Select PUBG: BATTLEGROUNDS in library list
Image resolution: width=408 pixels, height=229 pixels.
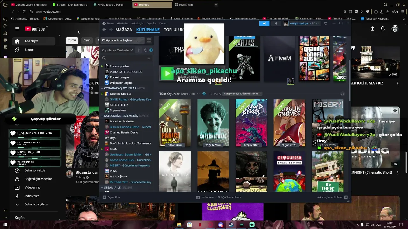[126, 72]
